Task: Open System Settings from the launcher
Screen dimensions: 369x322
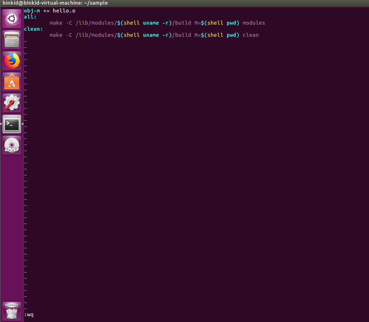Action: 12,103
